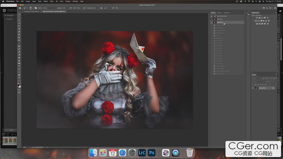This screenshot has width=283, height=159.
Task: Open the Opacity slider dropdown arrow
Action: tap(67, 8)
